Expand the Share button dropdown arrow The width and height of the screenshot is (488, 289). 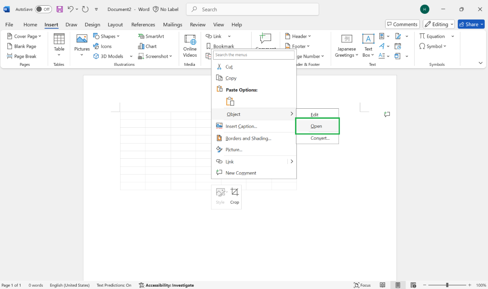point(482,24)
